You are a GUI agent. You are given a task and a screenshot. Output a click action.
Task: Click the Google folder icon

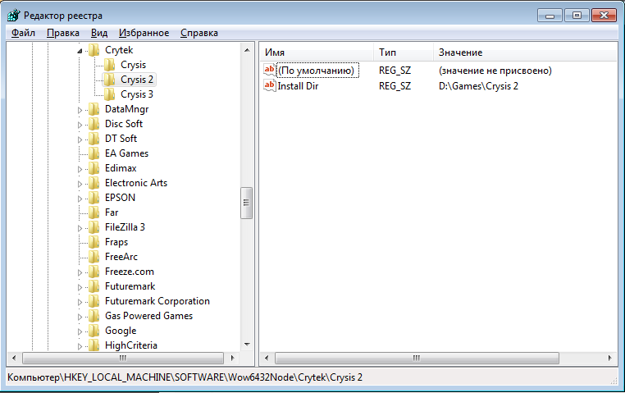(x=94, y=330)
